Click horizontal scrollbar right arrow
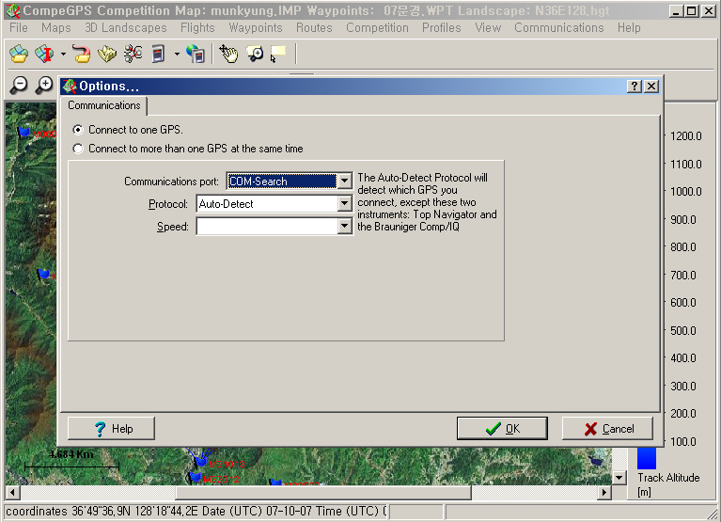The image size is (721, 522). click(605, 493)
